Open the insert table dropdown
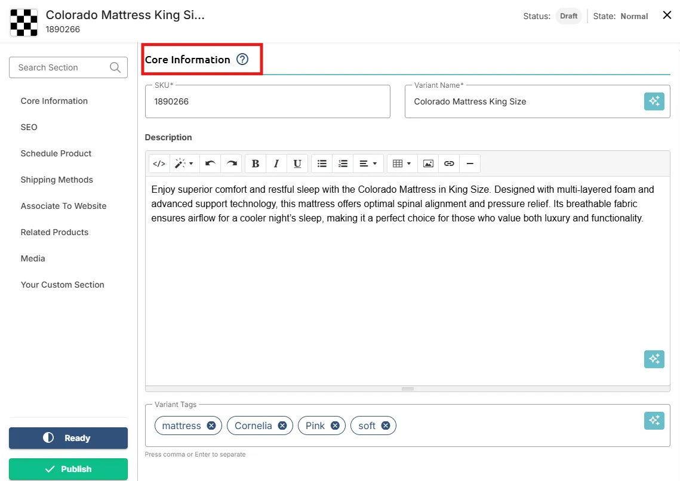Image resolution: width=680 pixels, height=481 pixels. click(x=402, y=164)
